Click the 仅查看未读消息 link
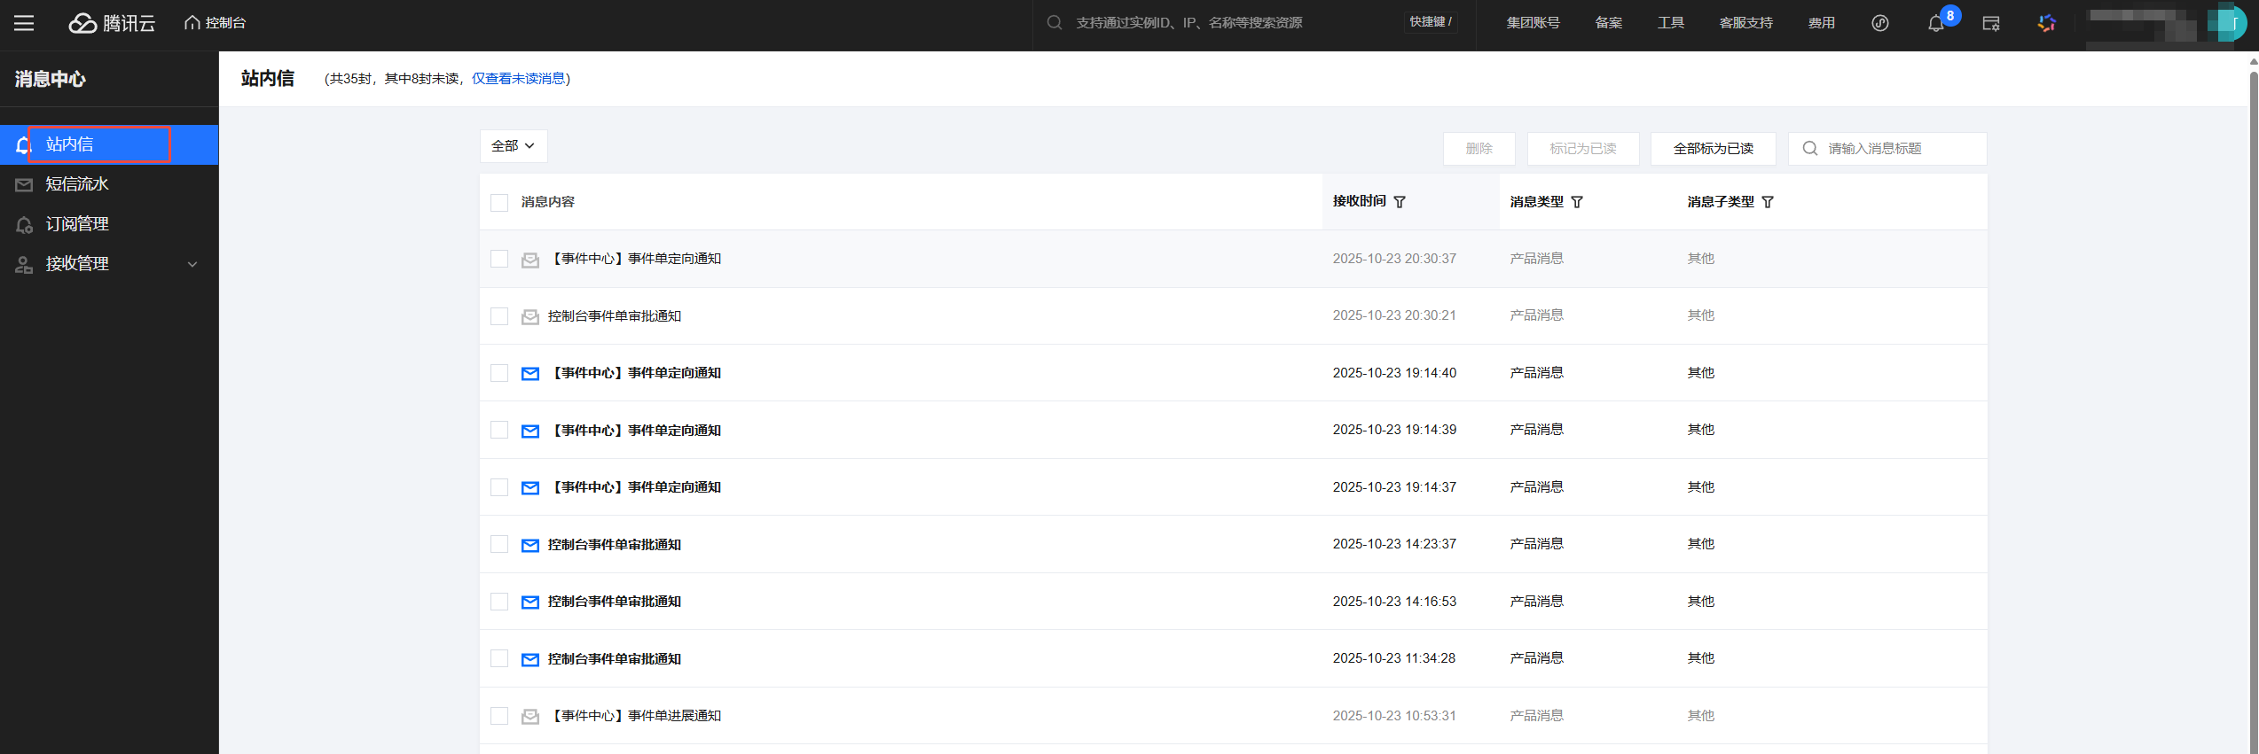Screen dimensions: 2259x754 [x=518, y=79]
